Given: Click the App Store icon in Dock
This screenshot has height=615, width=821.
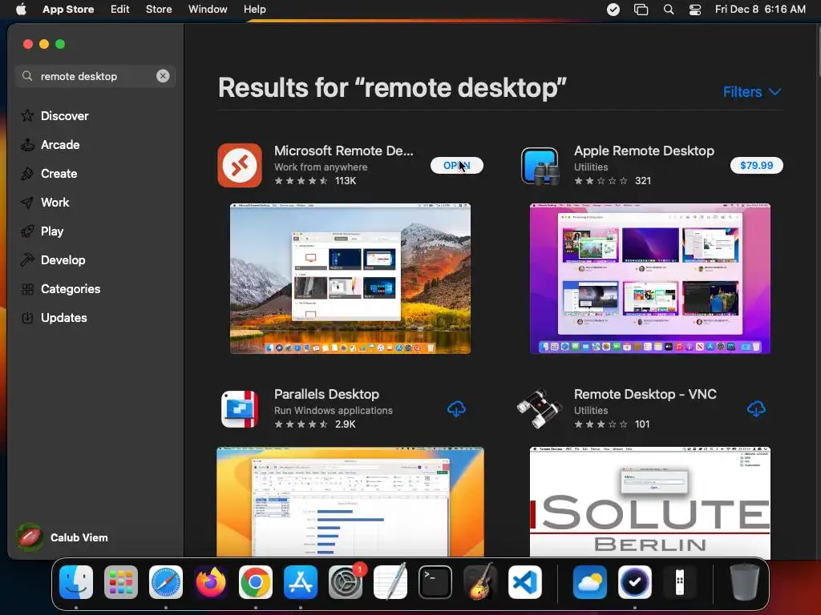Looking at the screenshot, I should tap(301, 581).
